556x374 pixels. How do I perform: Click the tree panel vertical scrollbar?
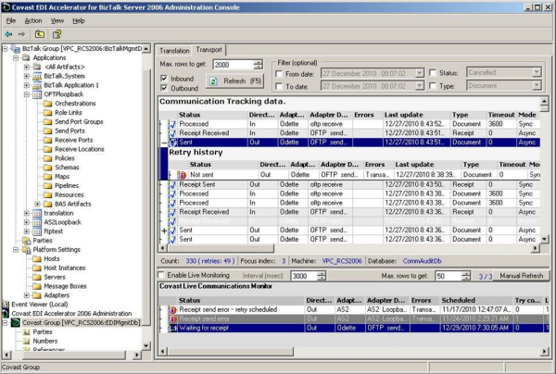[146, 198]
